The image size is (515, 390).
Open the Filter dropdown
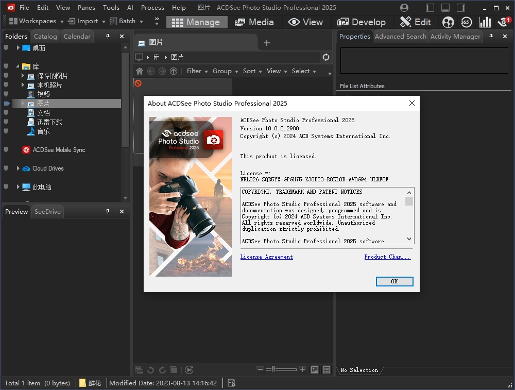(x=197, y=71)
